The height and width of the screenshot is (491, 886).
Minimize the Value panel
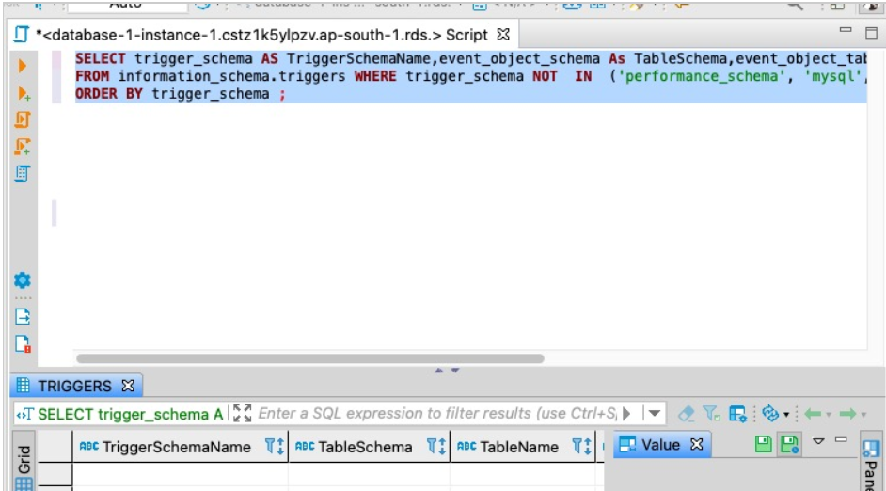pyautogui.click(x=841, y=439)
